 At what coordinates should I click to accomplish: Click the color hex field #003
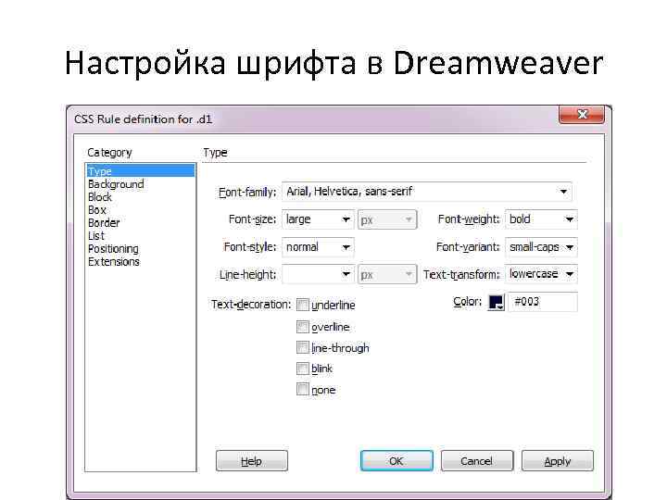(x=543, y=302)
